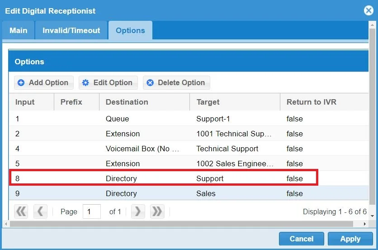Sort by the Destination column header
This screenshot has width=378, height=250.
coord(145,102)
